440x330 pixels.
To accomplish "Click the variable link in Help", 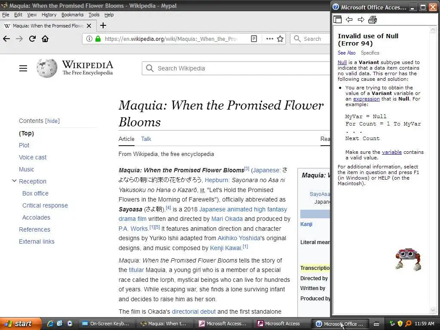I will point(392,152).
